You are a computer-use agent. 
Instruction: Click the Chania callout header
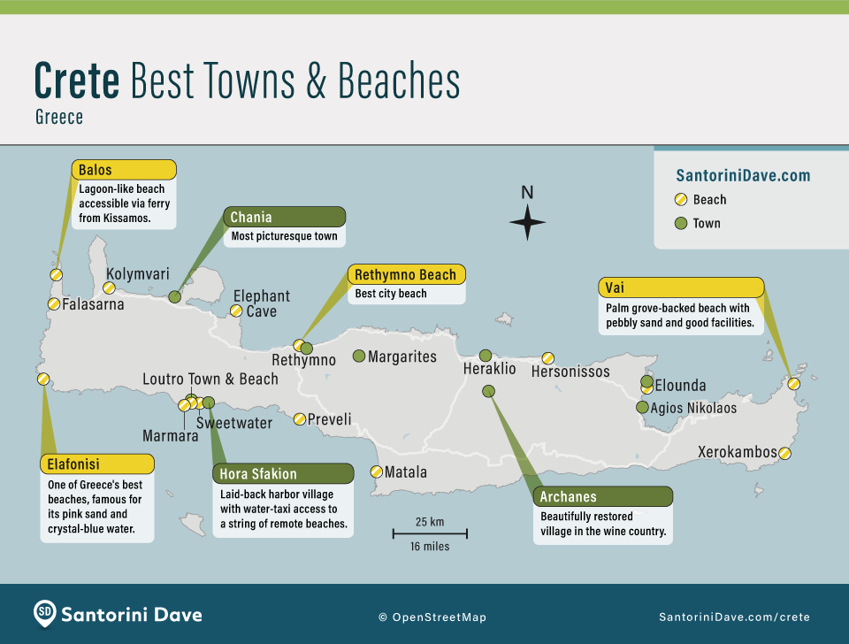285,217
